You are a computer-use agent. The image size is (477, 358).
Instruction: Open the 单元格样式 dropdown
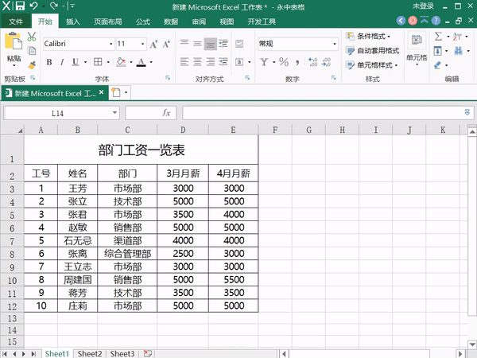point(372,65)
